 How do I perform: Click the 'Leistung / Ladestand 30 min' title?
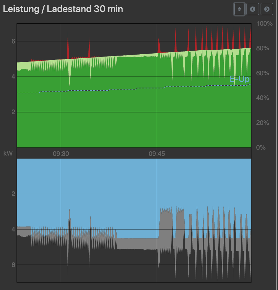click(x=63, y=9)
